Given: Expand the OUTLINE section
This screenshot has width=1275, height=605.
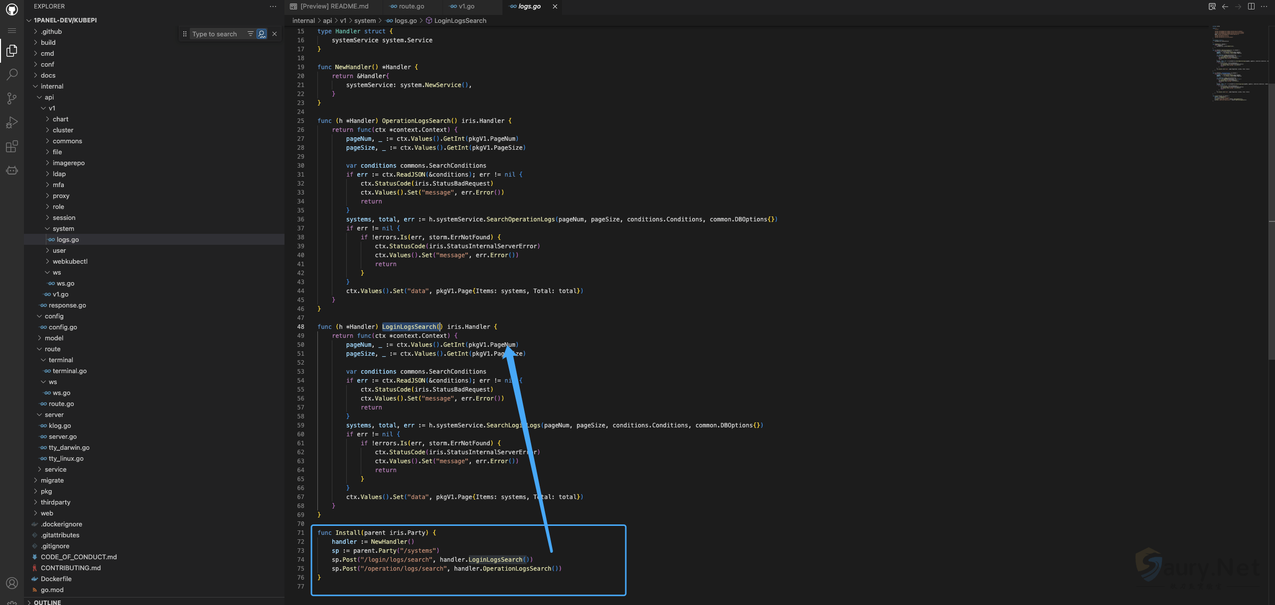Looking at the screenshot, I should click(x=47, y=602).
